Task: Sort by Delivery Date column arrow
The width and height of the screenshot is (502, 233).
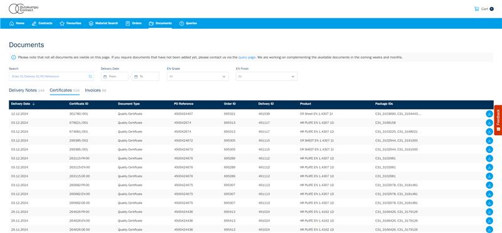Action: 34,104
